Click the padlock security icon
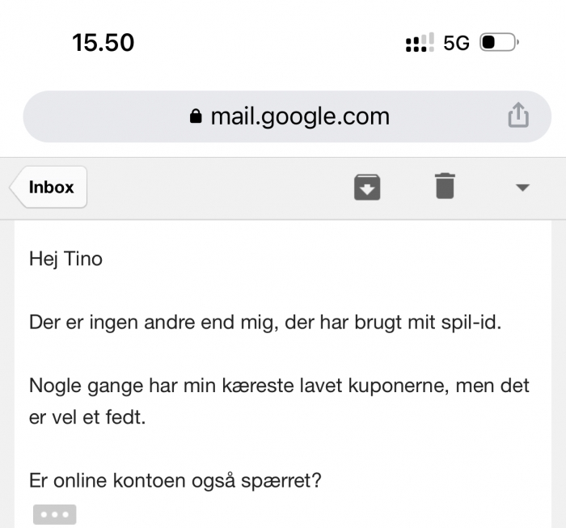Screen dimensions: 566x528 coord(196,116)
